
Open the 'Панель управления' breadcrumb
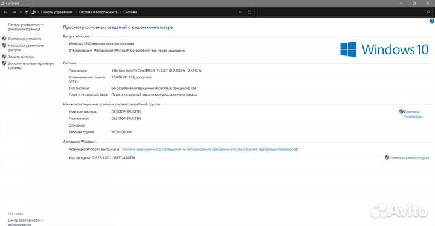57,12
